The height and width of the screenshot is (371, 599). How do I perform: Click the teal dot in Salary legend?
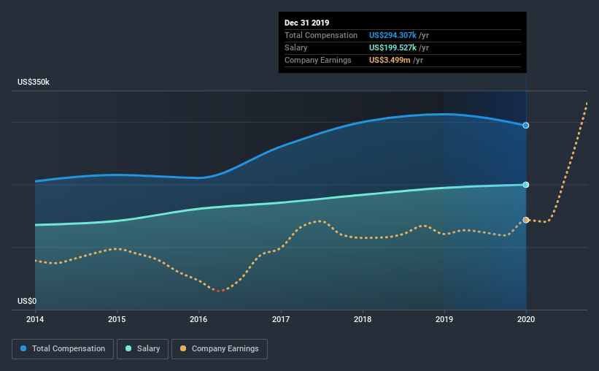coord(128,348)
